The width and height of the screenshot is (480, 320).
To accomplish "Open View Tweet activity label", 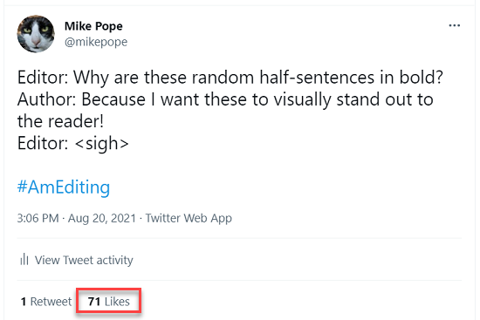I will tap(84, 260).
